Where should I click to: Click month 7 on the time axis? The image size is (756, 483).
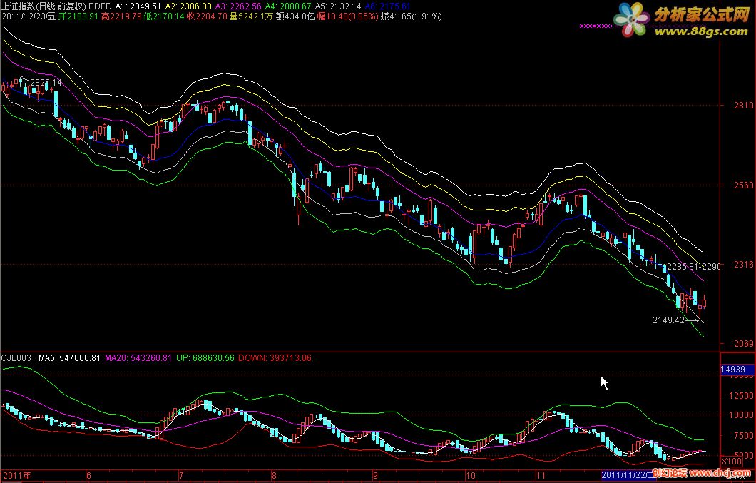point(181,476)
